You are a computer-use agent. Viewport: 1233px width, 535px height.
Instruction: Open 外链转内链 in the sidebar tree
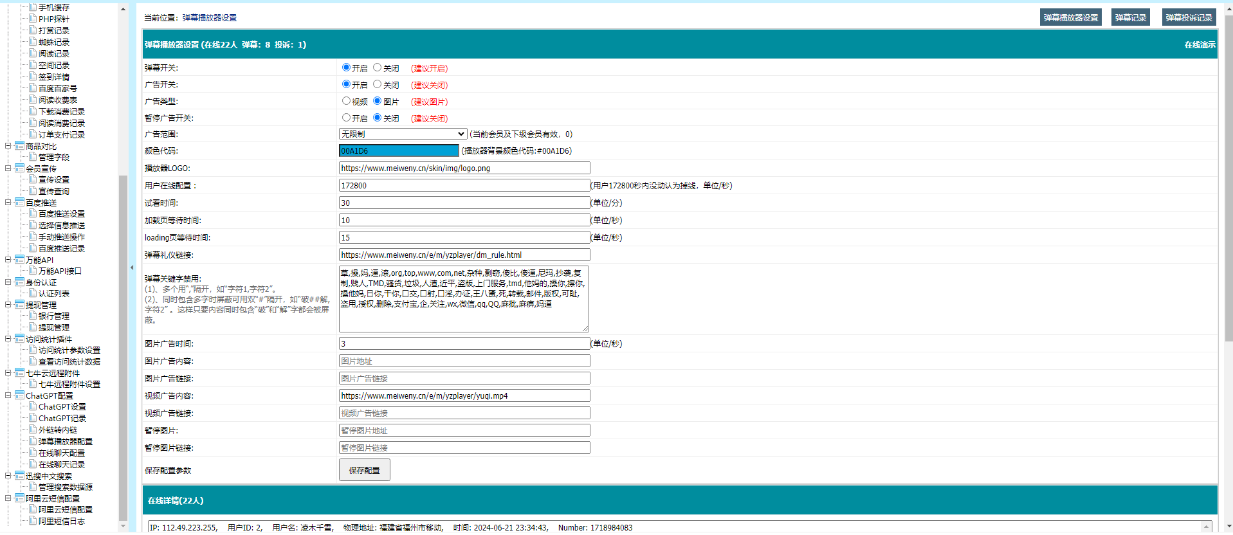[58, 430]
